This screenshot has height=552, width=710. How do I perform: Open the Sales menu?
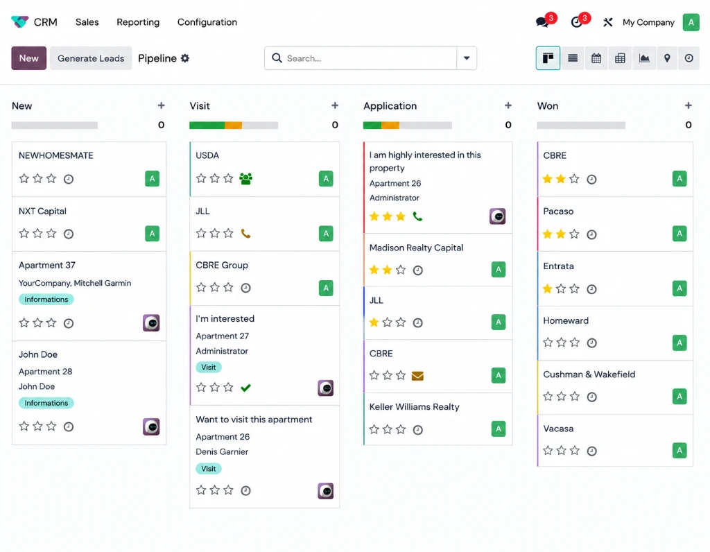(87, 22)
